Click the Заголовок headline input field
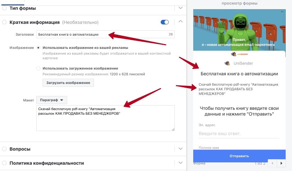Viewport: 292px width, 171px height. pyautogui.click(x=105, y=34)
